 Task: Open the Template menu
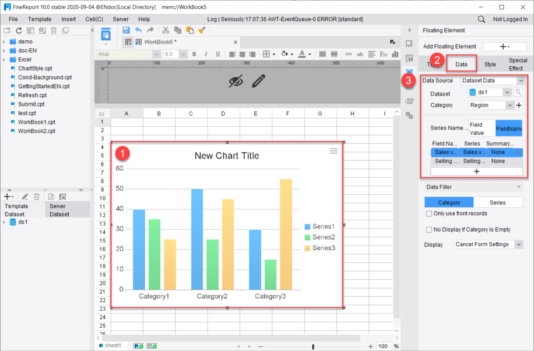(x=40, y=19)
